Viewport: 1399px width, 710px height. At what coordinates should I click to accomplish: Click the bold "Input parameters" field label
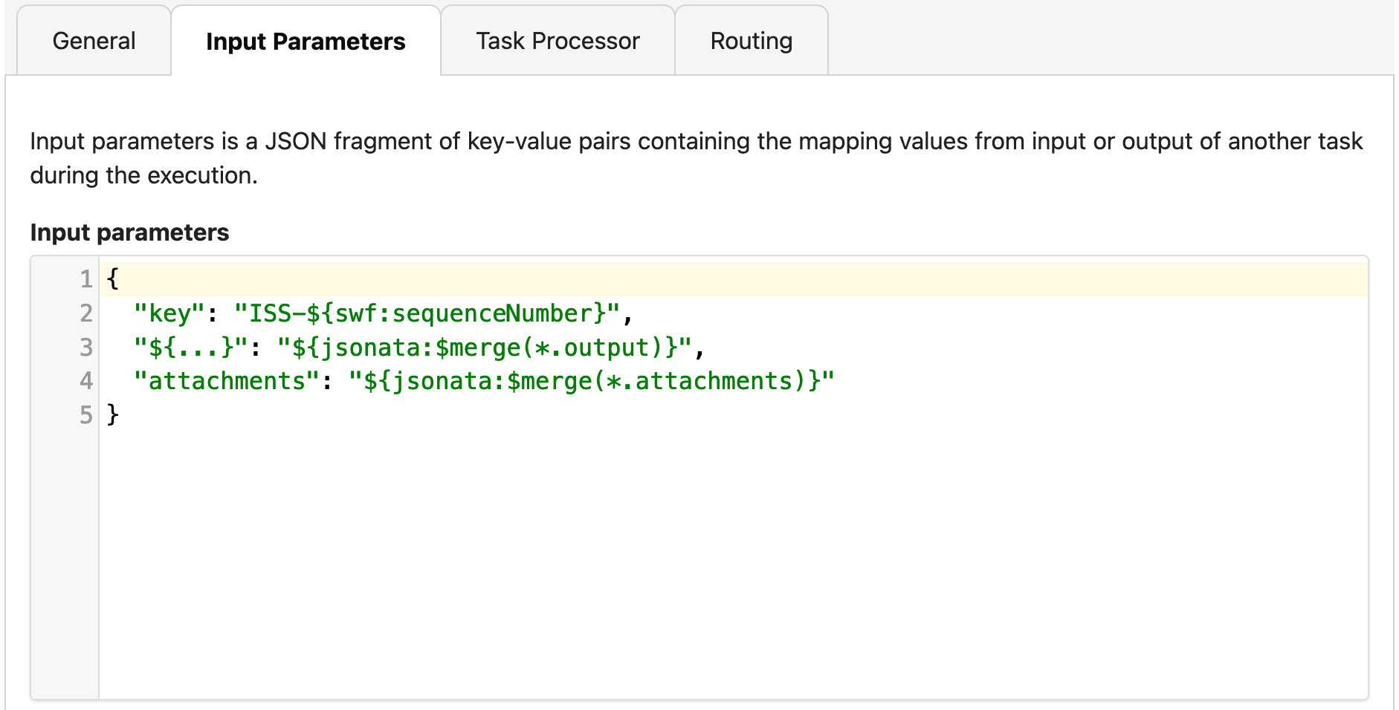tap(129, 232)
